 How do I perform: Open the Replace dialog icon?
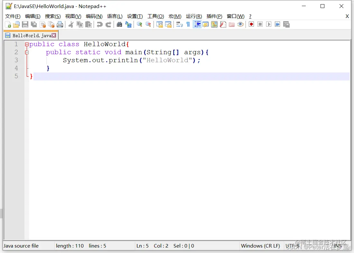[128, 24]
